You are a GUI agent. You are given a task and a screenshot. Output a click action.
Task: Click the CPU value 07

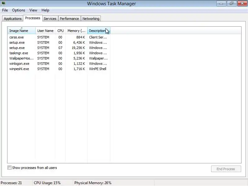(x=60, y=48)
